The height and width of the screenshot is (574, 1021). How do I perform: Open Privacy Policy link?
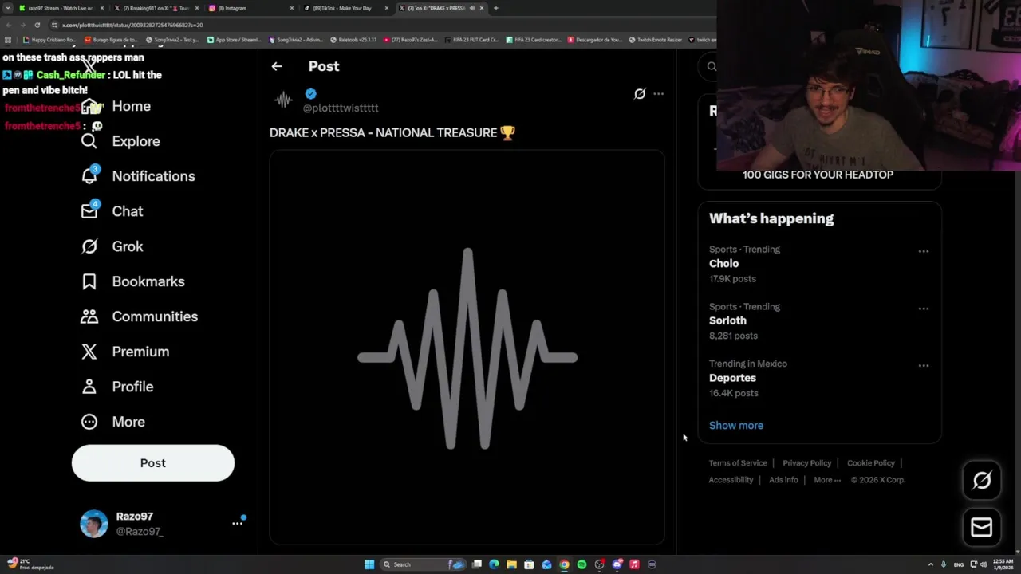(806, 463)
